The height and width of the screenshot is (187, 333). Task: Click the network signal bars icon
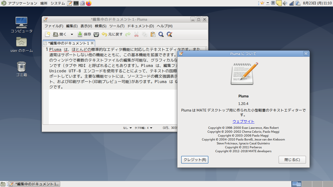pos(292,3)
